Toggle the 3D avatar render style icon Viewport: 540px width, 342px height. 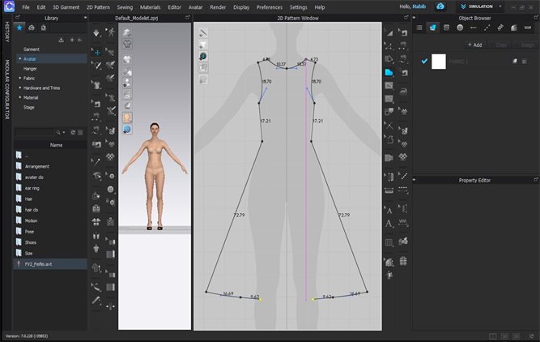click(127, 83)
